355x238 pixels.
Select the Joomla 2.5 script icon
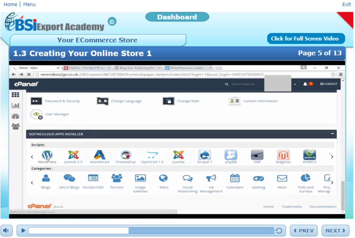click(x=73, y=157)
